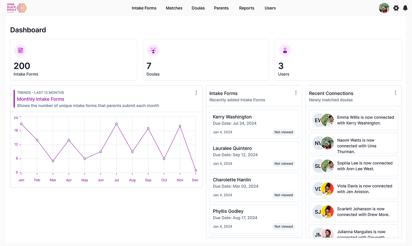Open the settings gear icon

point(396,8)
